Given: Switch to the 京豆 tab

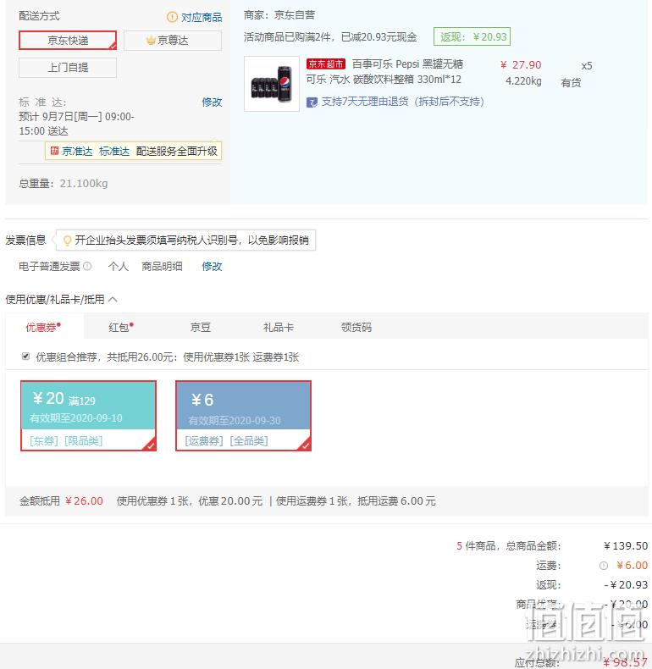Looking at the screenshot, I should [x=201, y=327].
